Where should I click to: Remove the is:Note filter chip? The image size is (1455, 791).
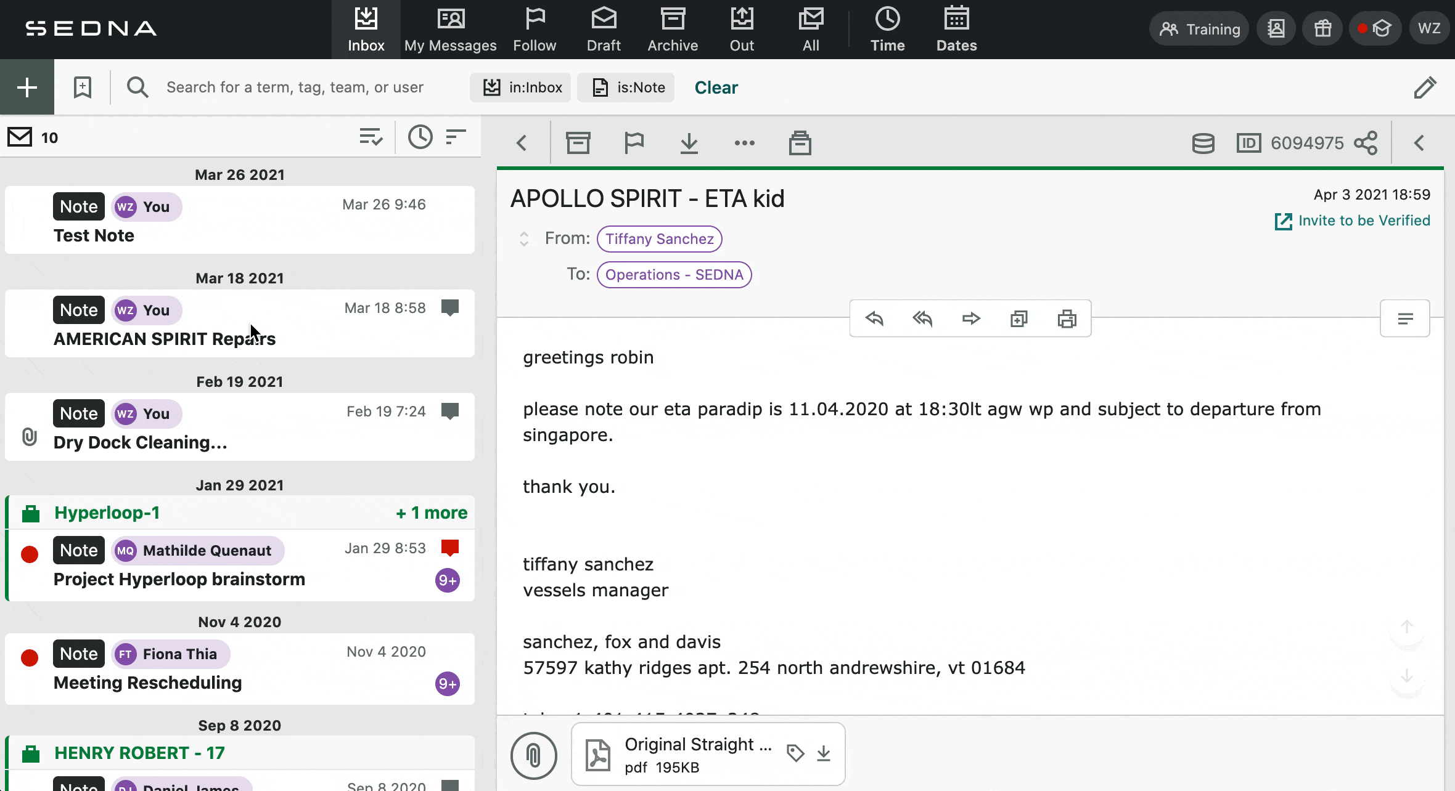click(626, 87)
